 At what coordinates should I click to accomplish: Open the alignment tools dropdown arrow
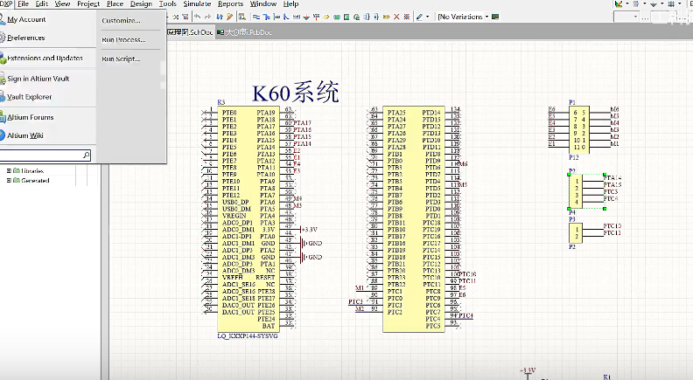pyautogui.click(x=645, y=3)
